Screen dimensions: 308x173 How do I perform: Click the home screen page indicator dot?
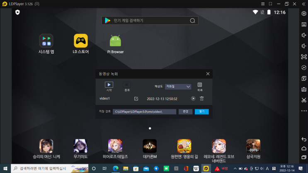[x=150, y=128]
